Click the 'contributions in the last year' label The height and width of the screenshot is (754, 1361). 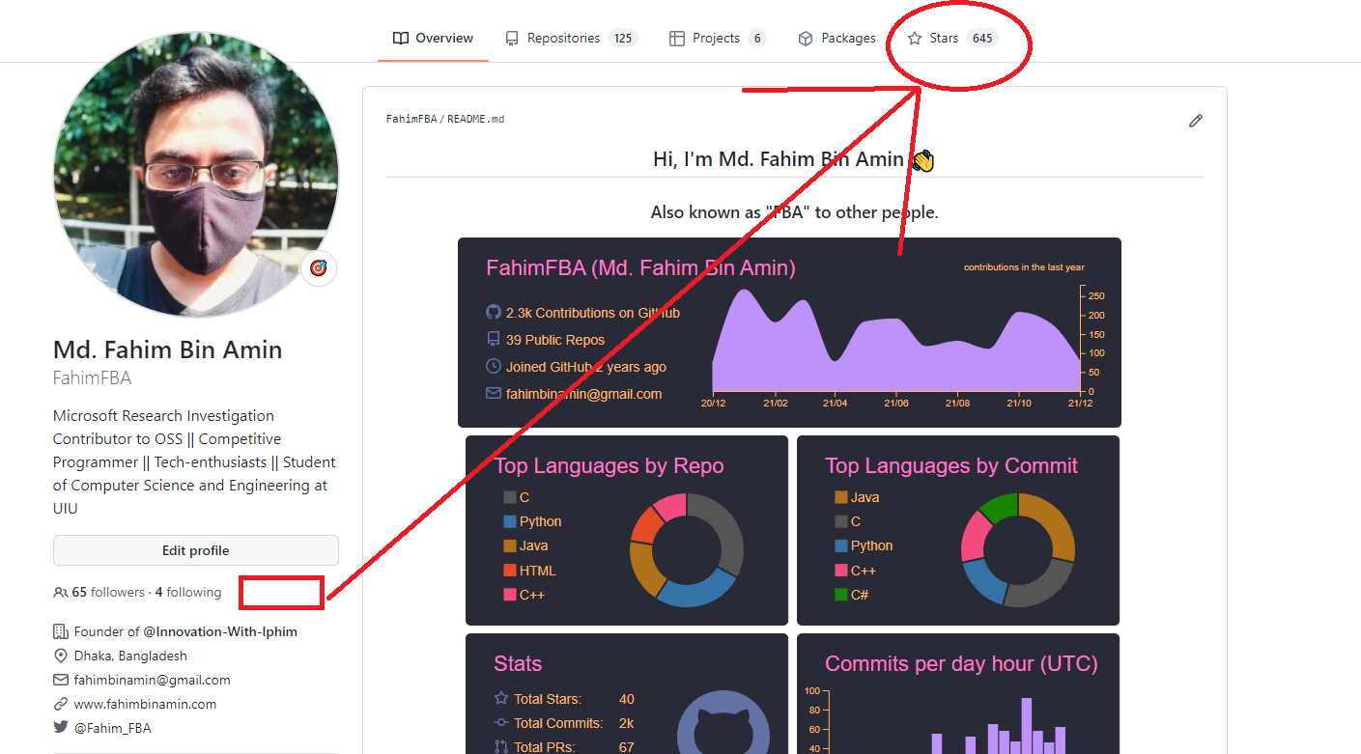(x=1024, y=267)
